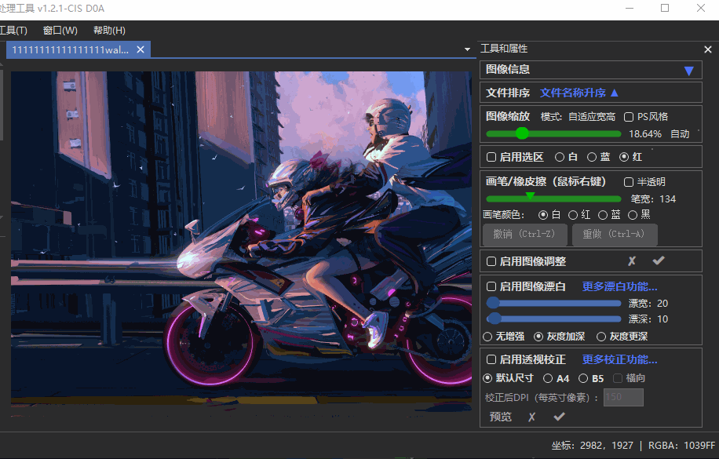Select the 无增强 radio option
This screenshot has width=719, height=459.
(487, 337)
